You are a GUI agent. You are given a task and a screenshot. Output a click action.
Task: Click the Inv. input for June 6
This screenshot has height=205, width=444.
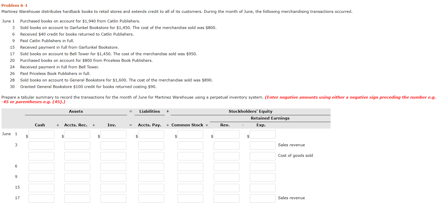tap(113, 167)
